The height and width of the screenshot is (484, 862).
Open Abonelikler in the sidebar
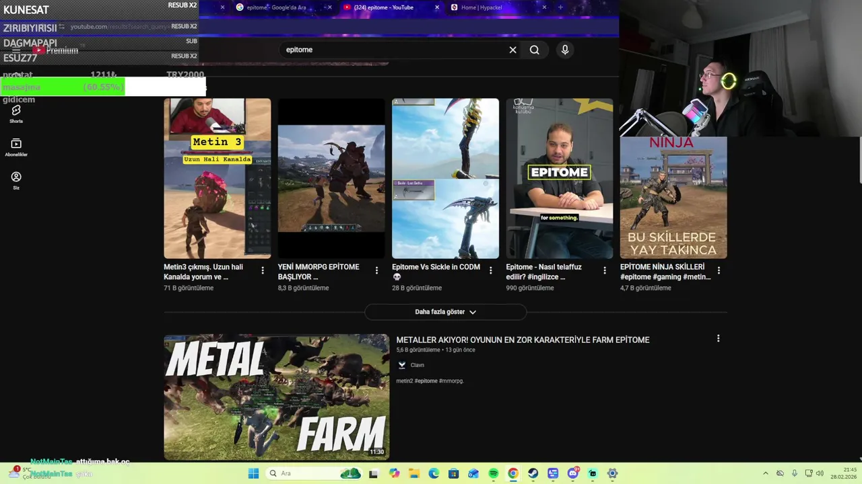pyautogui.click(x=16, y=147)
